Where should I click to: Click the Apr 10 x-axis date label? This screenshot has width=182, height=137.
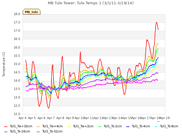point(79,118)
